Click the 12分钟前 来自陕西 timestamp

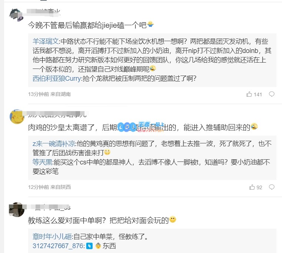click(x=49, y=187)
